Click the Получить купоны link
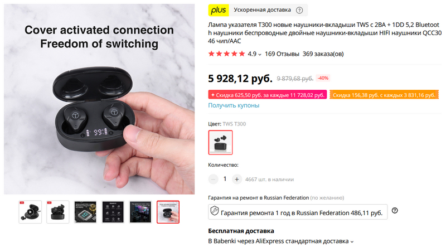 point(234,105)
